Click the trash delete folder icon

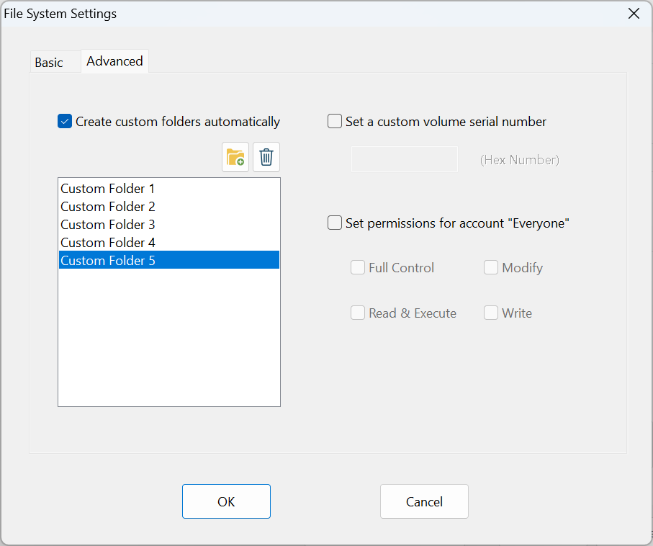click(x=266, y=157)
